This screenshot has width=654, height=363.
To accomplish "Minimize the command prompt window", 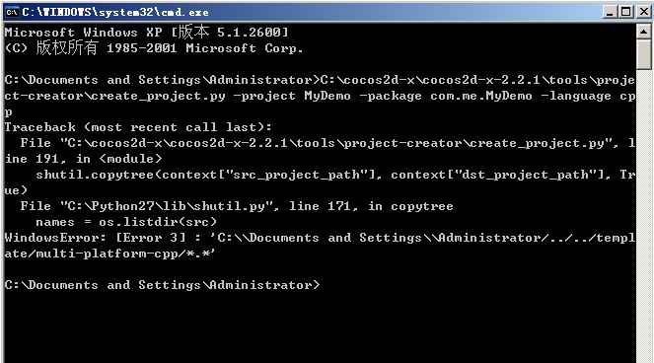I will (x=611, y=12).
